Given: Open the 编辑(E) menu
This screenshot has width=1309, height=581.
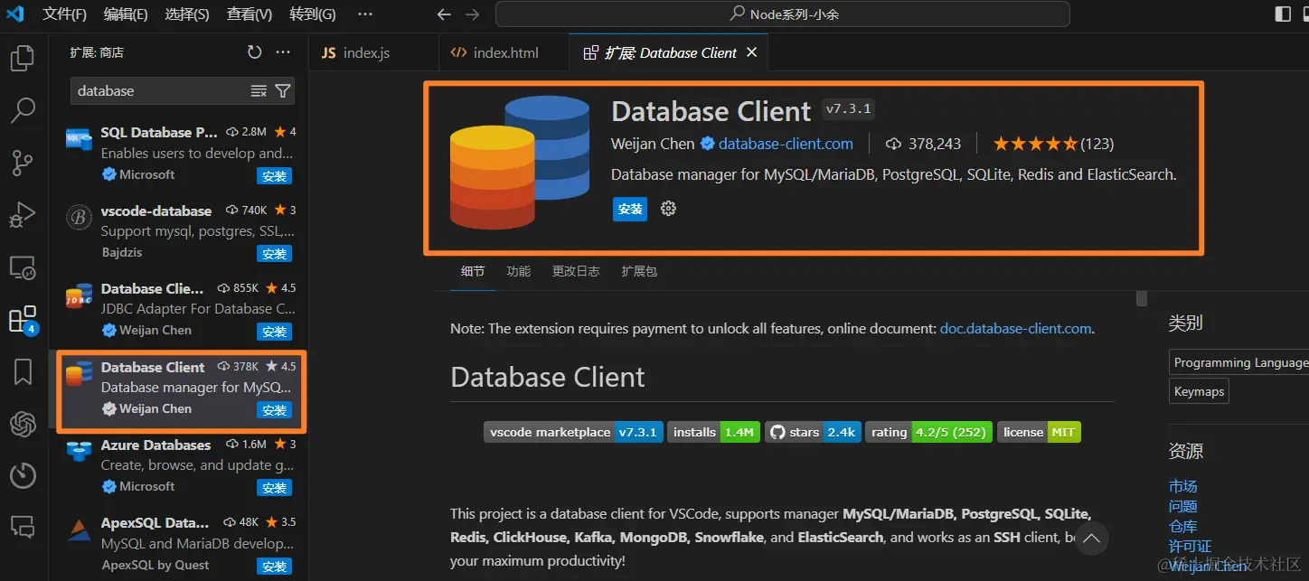Looking at the screenshot, I should click(x=126, y=14).
